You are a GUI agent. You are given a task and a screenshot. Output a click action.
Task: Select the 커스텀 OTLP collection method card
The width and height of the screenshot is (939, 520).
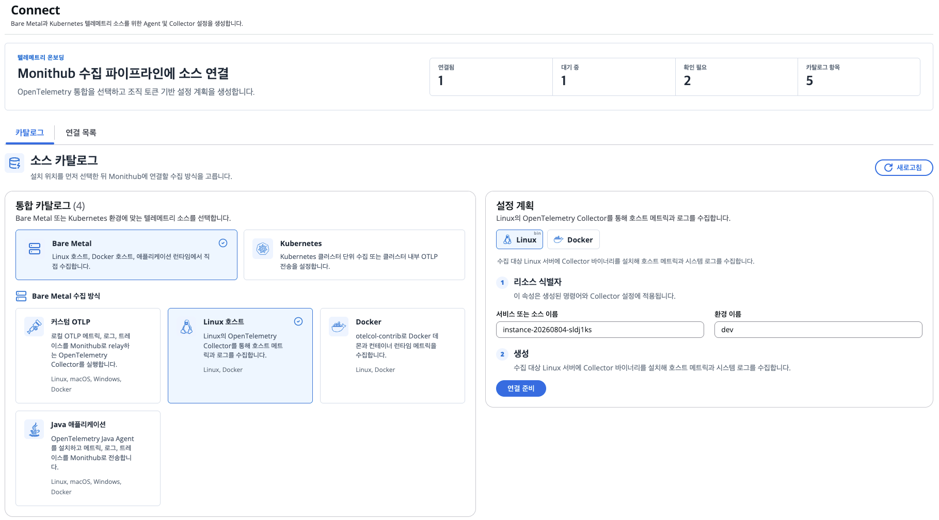click(x=88, y=355)
